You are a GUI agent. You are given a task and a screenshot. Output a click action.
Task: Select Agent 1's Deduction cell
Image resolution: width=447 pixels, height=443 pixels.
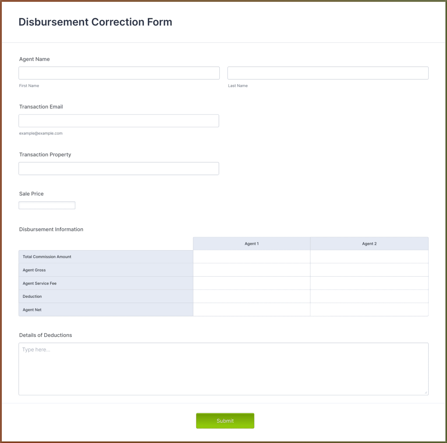252,296
